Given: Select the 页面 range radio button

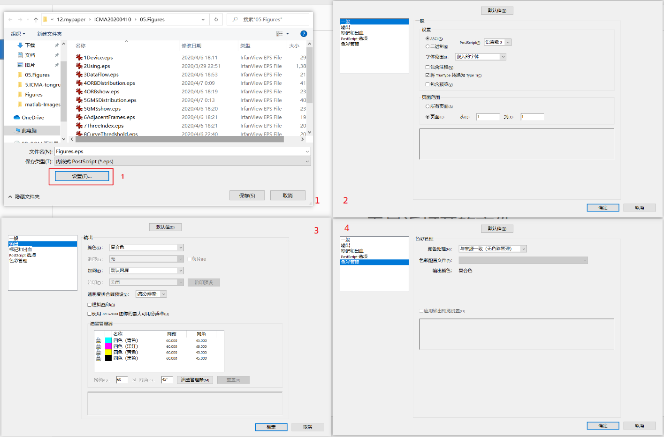Looking at the screenshot, I should tap(427, 117).
